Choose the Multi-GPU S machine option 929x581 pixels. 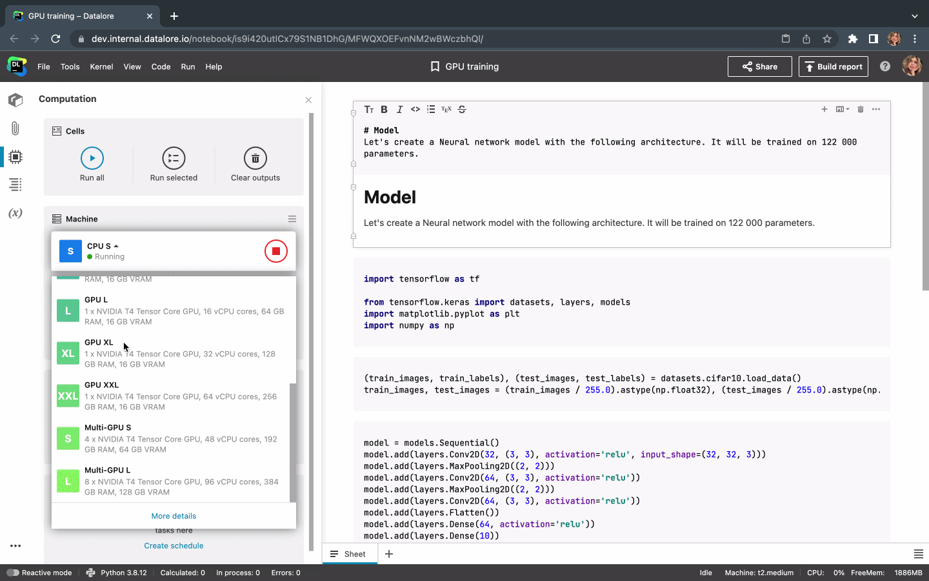point(173,438)
